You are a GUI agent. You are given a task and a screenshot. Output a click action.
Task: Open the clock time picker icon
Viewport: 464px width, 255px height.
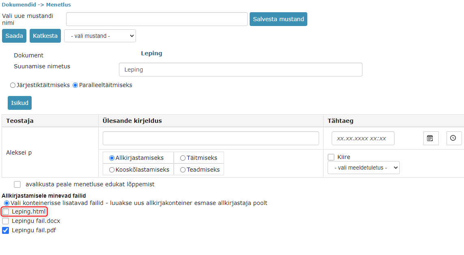click(453, 138)
